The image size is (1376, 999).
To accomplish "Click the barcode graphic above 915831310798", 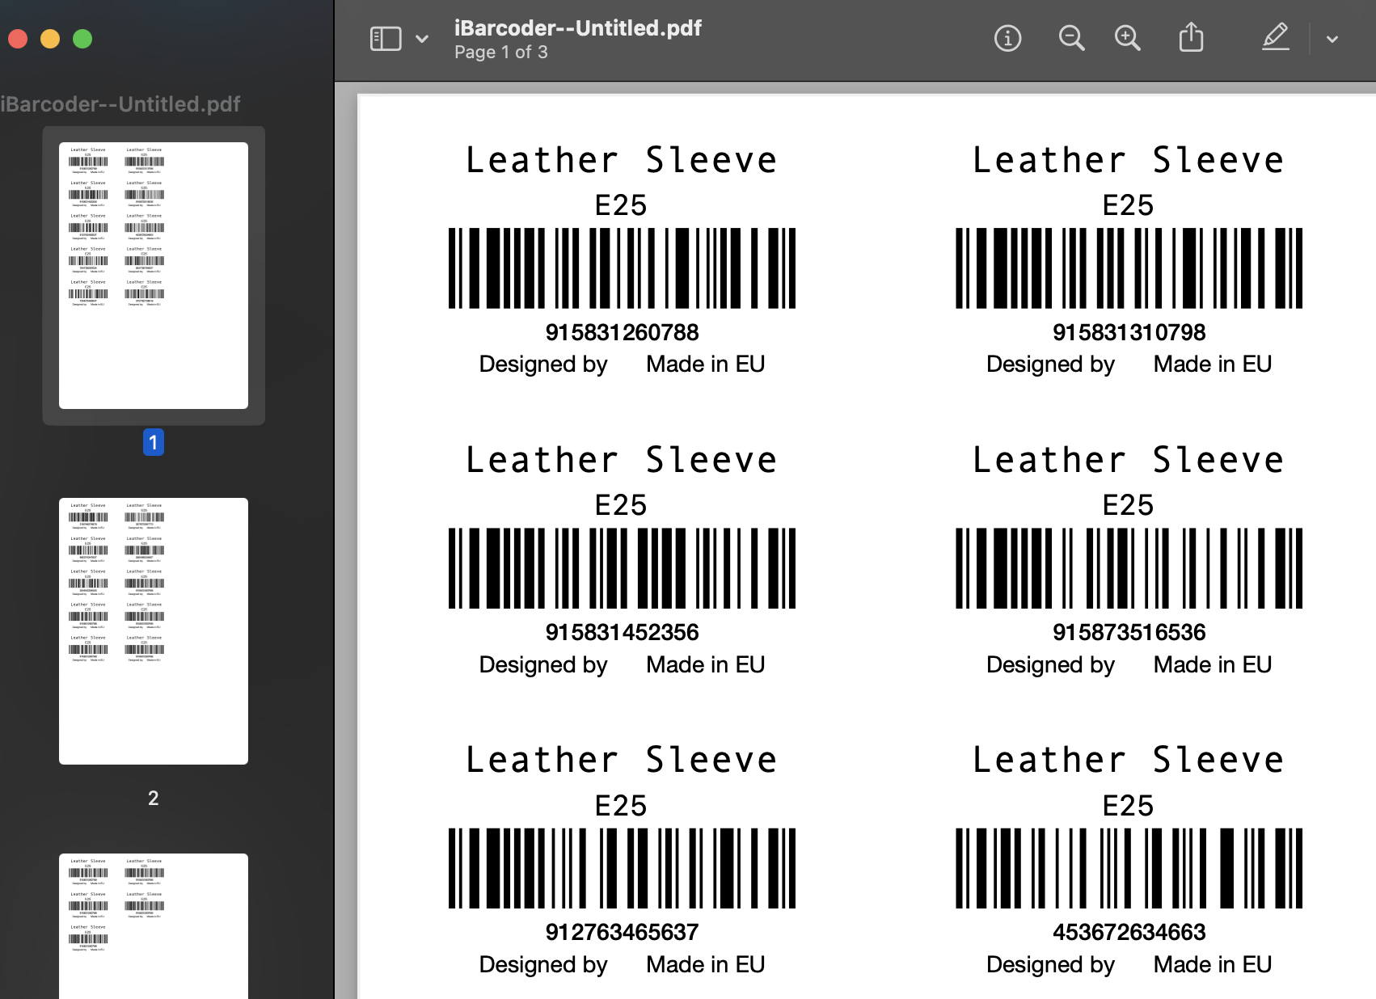I will pyautogui.click(x=1129, y=268).
